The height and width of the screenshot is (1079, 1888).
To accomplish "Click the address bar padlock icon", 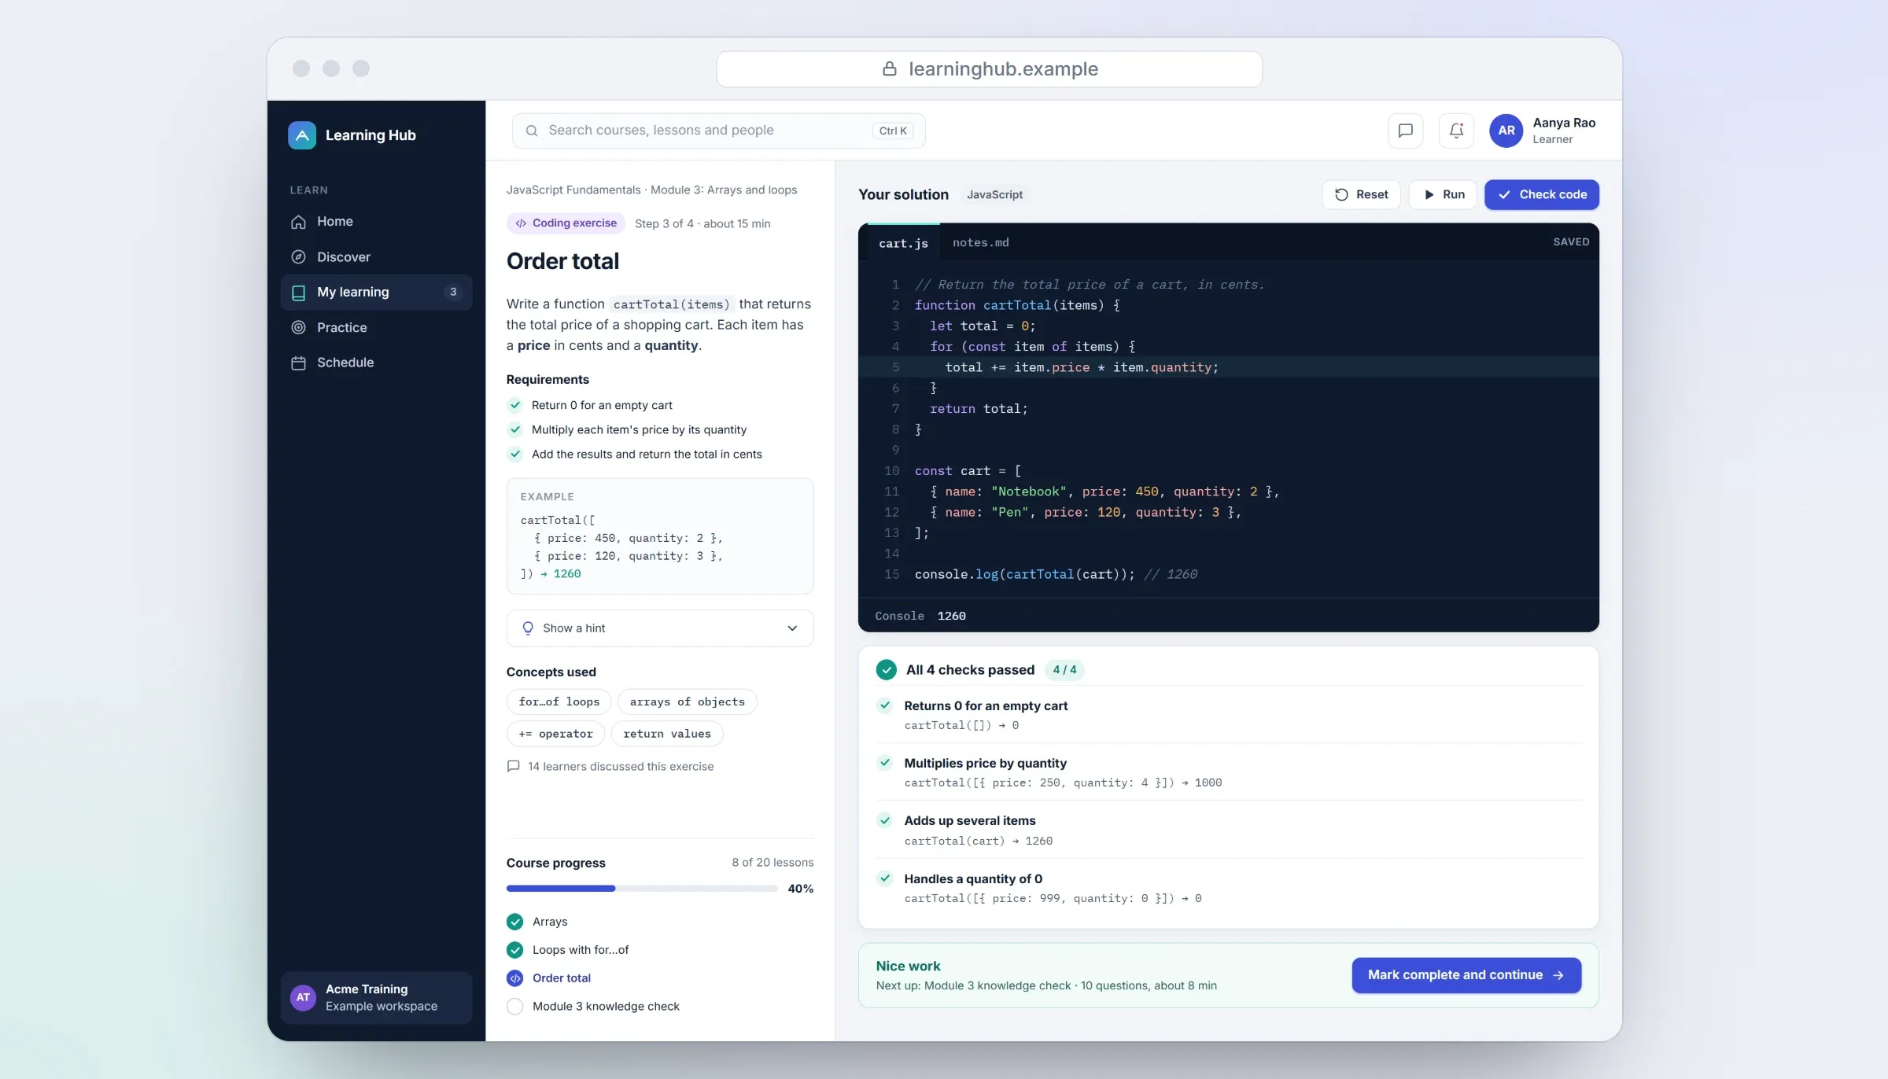I will [890, 69].
